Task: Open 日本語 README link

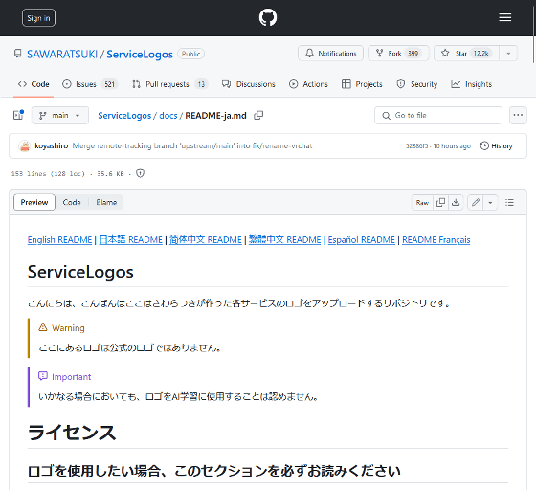Action: pyautogui.click(x=130, y=240)
